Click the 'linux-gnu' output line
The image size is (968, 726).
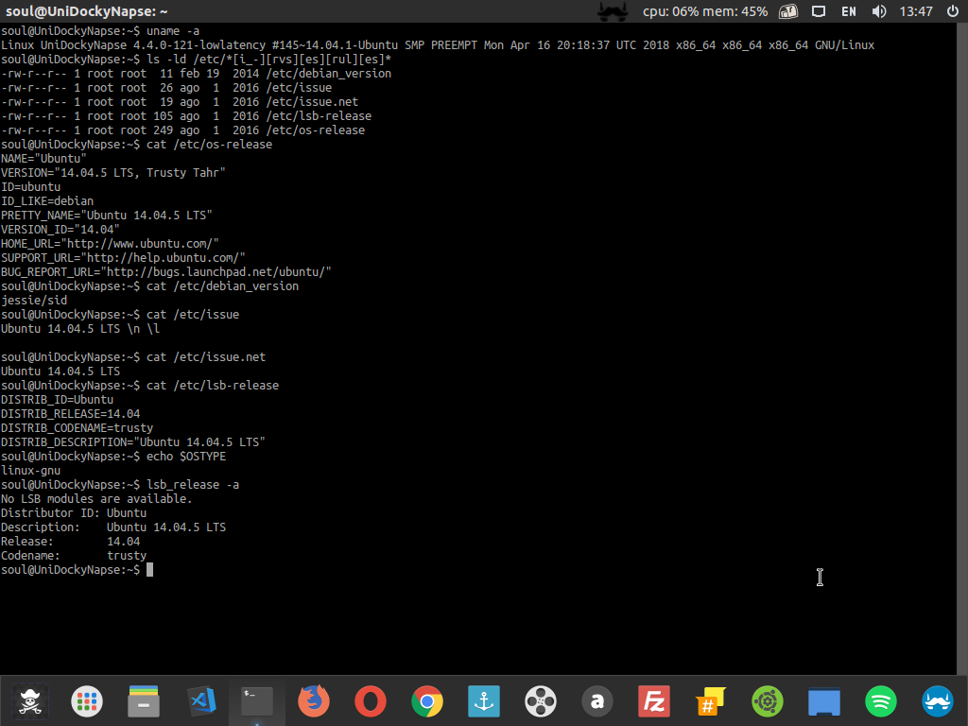click(x=30, y=471)
